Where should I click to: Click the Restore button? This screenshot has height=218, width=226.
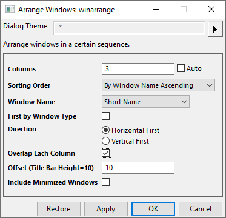coord(59,209)
